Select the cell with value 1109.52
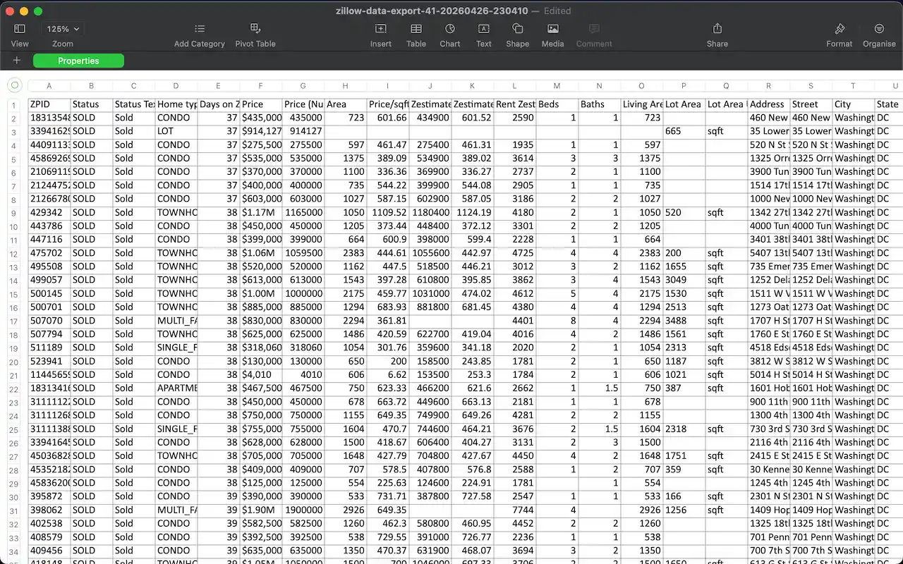Viewport: 903px width, 564px height. [388, 212]
